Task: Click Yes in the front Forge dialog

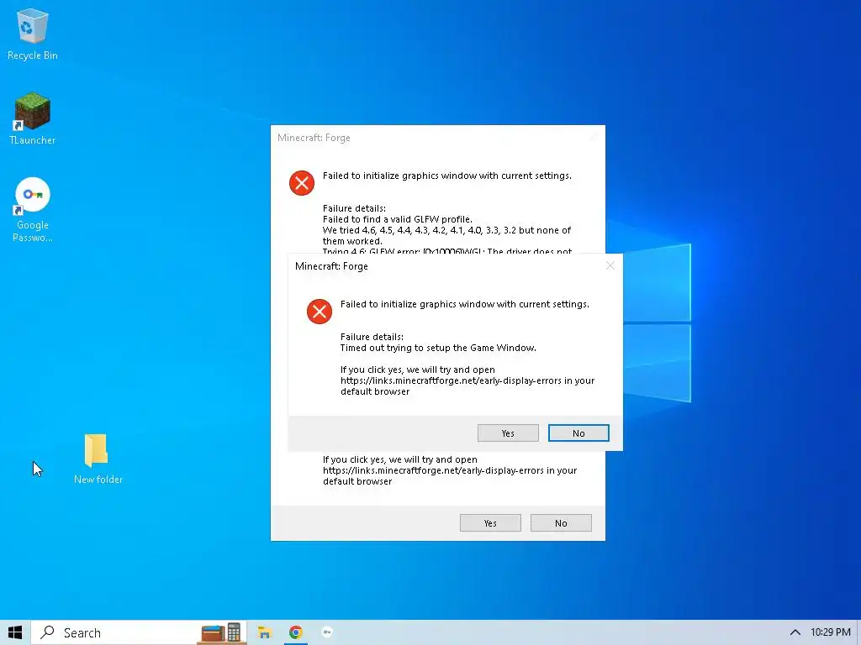Action: 508,433
